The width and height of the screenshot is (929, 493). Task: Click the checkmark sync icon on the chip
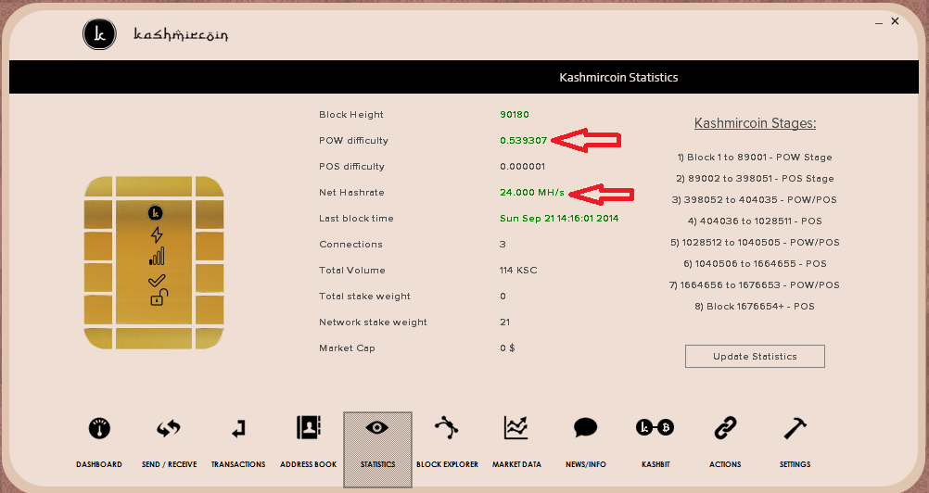[157, 279]
